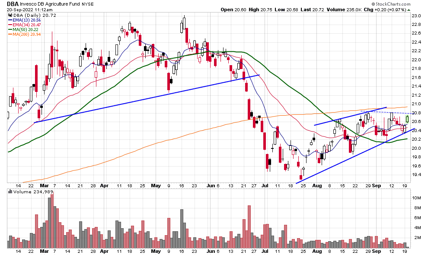The width and height of the screenshot is (428, 255).
Task: Click the 22.0 price axis label
Action: 416,60
